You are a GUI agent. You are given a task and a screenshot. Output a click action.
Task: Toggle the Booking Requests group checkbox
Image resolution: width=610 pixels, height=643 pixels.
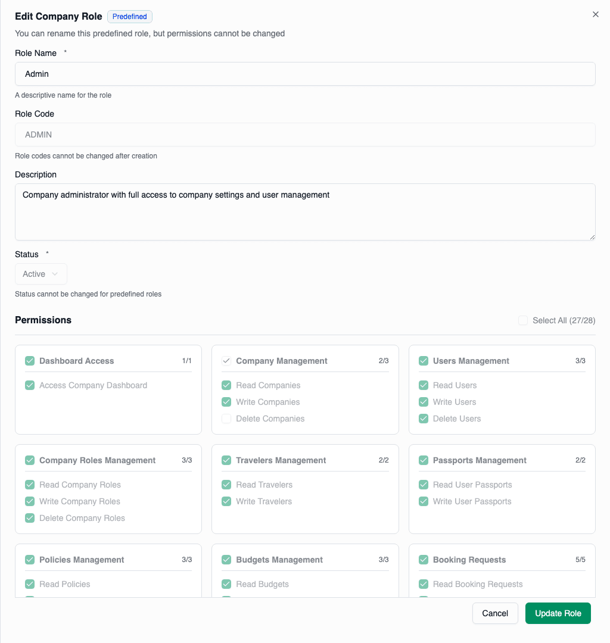pos(423,560)
